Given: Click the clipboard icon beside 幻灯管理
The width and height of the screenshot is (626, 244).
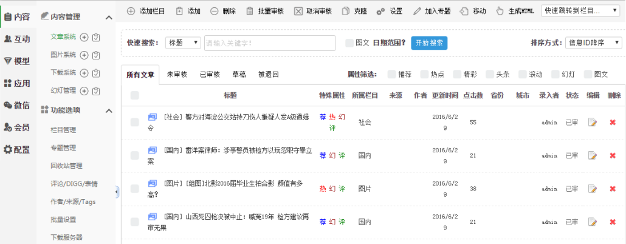Looking at the screenshot, I should pos(96,91).
